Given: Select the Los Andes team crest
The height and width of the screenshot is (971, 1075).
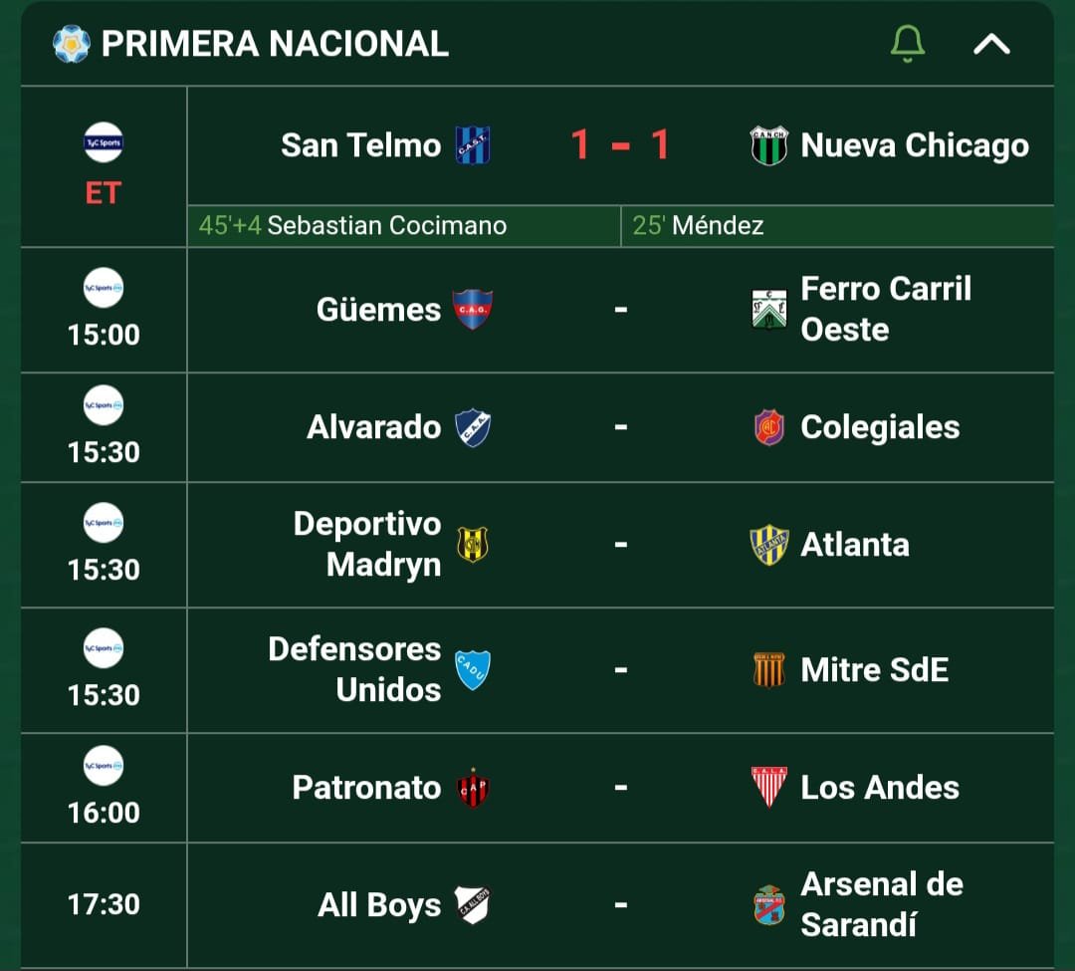Looking at the screenshot, I should 768,787.
